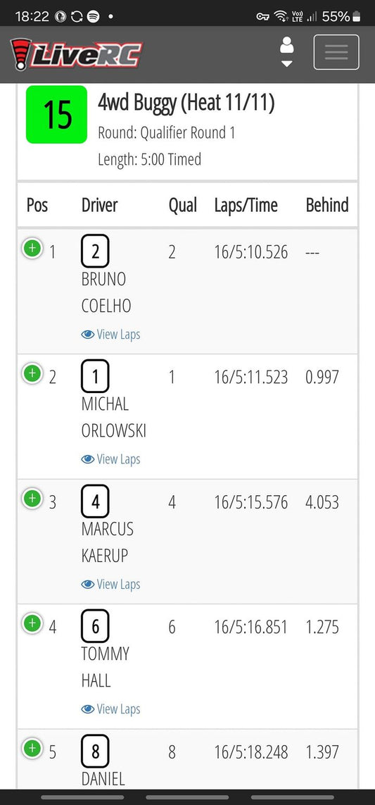Click car number 2 badge
375x805 pixels.
(x=95, y=251)
